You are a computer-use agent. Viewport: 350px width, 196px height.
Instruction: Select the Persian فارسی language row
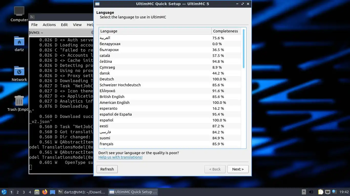coord(170,132)
